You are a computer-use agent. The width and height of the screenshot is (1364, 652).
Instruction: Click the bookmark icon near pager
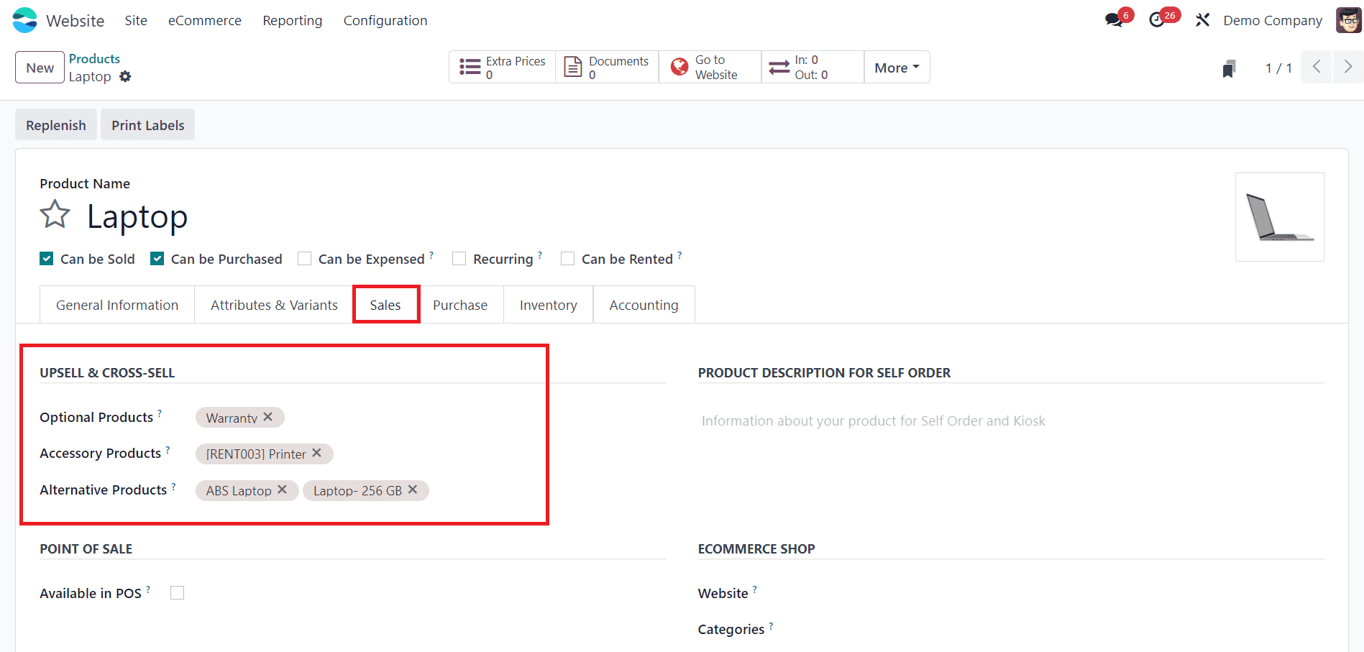pos(1229,68)
